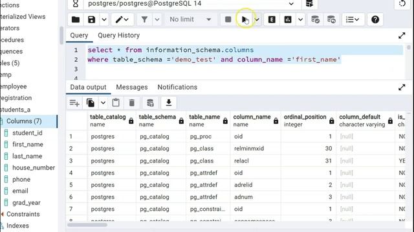Viewport: 414px width, 232px height.
Task: Click the filter funnel icon
Action: coord(144,19)
